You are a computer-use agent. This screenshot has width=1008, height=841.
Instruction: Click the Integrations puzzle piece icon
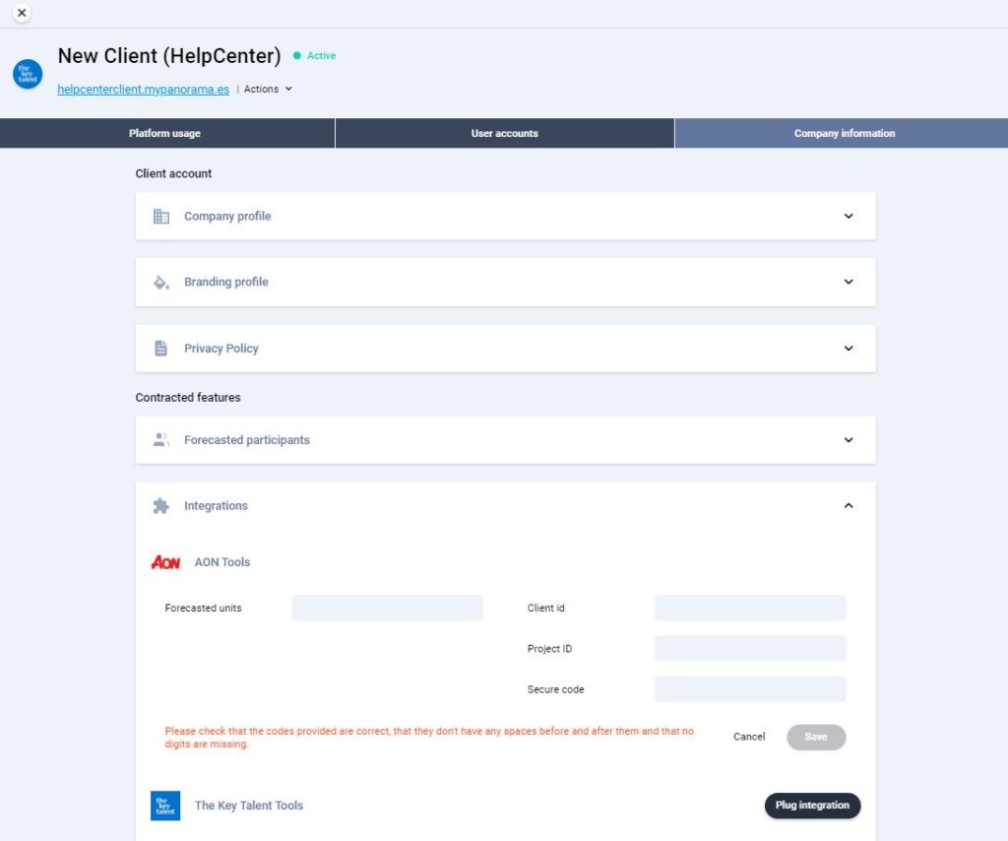[161, 506]
